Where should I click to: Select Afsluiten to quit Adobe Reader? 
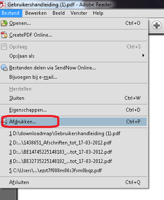coord(74,182)
